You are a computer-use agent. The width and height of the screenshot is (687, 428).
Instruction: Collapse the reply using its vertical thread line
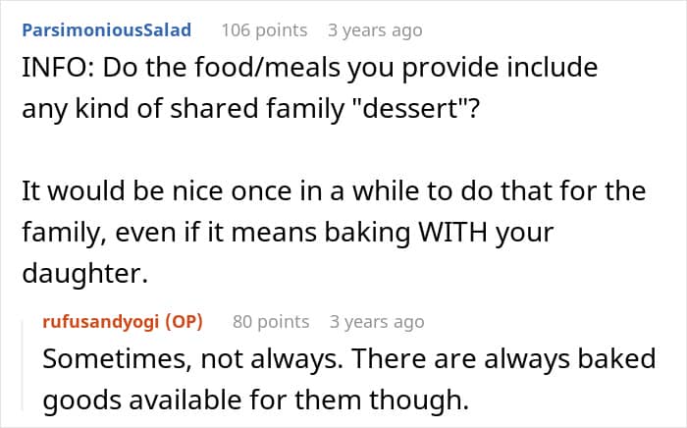23,365
